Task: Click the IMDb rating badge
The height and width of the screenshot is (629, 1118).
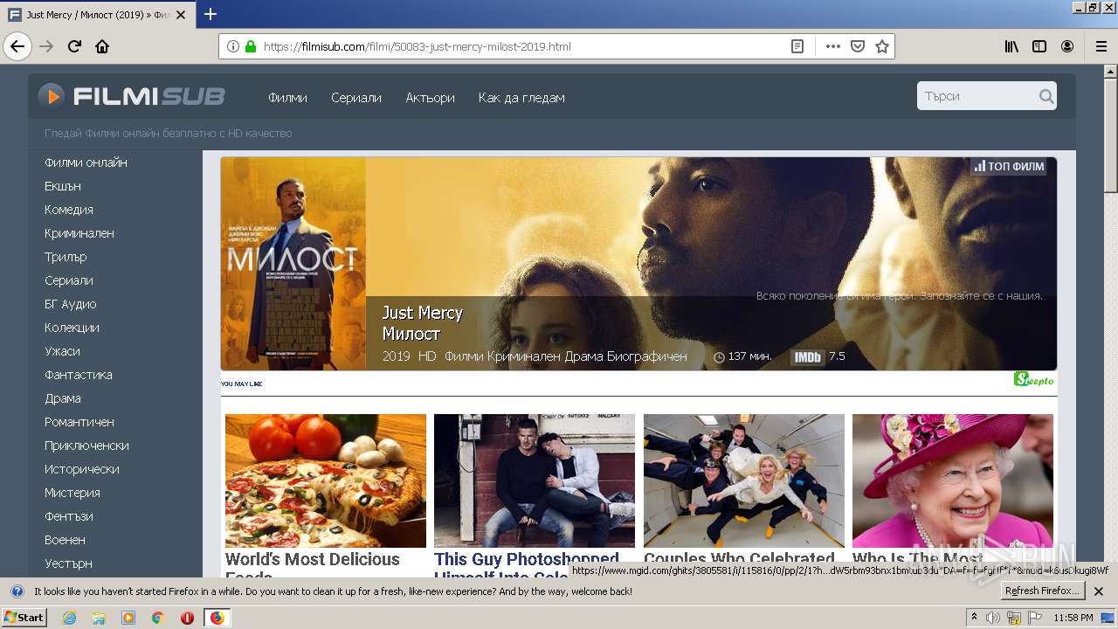Action: click(808, 356)
